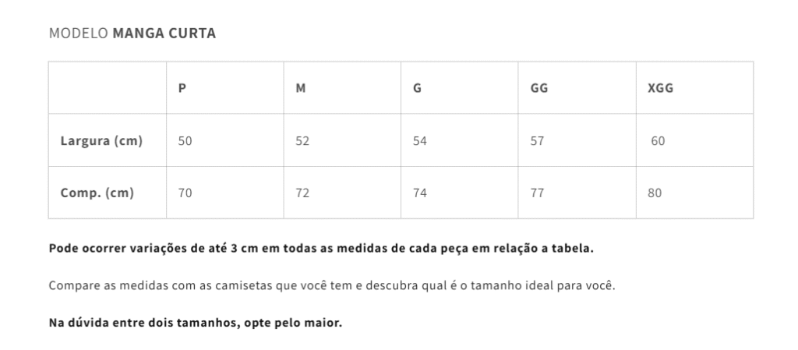Click the Largura (cm) row label
798x350 pixels.
tap(101, 141)
